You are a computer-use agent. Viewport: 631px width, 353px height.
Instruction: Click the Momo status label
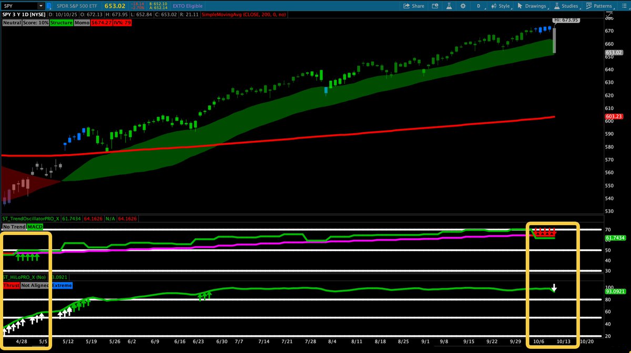82,23
